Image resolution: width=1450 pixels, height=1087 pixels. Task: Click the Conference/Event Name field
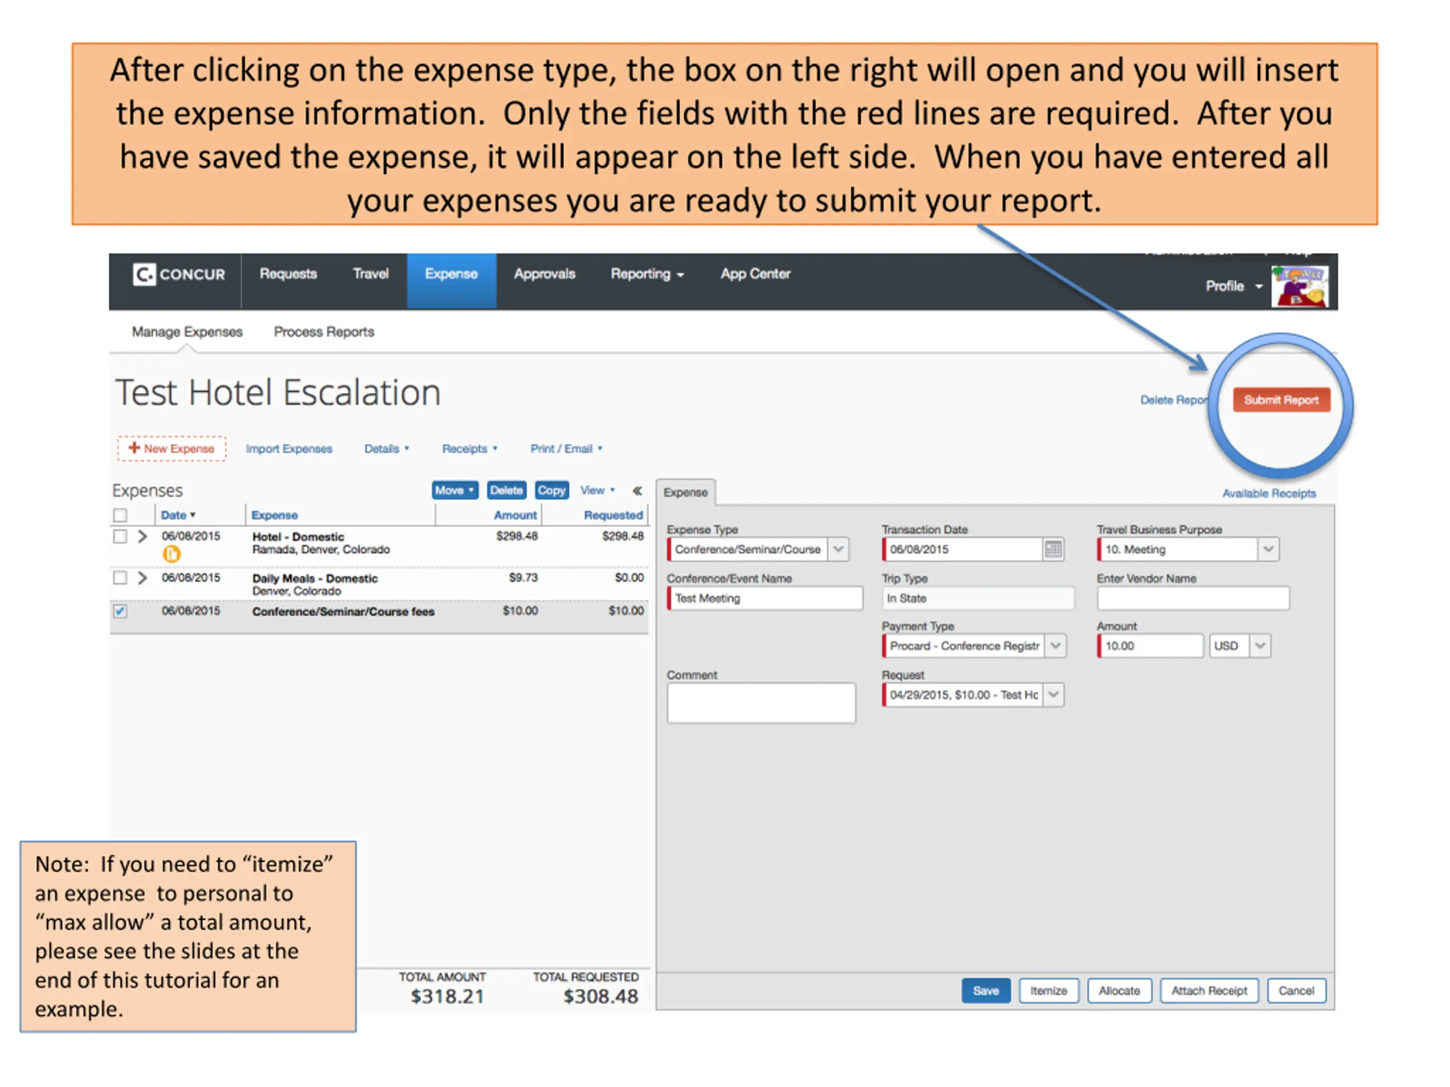[x=764, y=598]
